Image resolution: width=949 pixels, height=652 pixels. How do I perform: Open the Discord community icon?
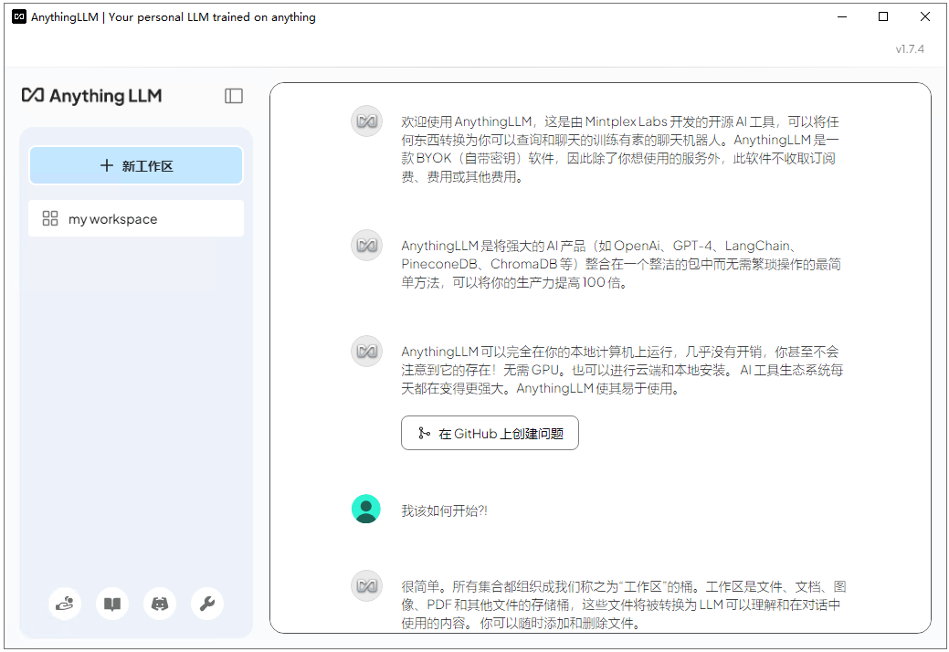[160, 603]
